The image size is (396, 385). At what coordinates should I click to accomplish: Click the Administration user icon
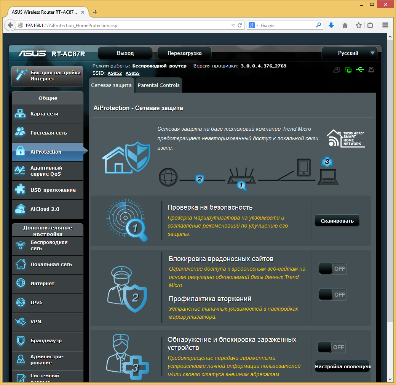pos(21,359)
